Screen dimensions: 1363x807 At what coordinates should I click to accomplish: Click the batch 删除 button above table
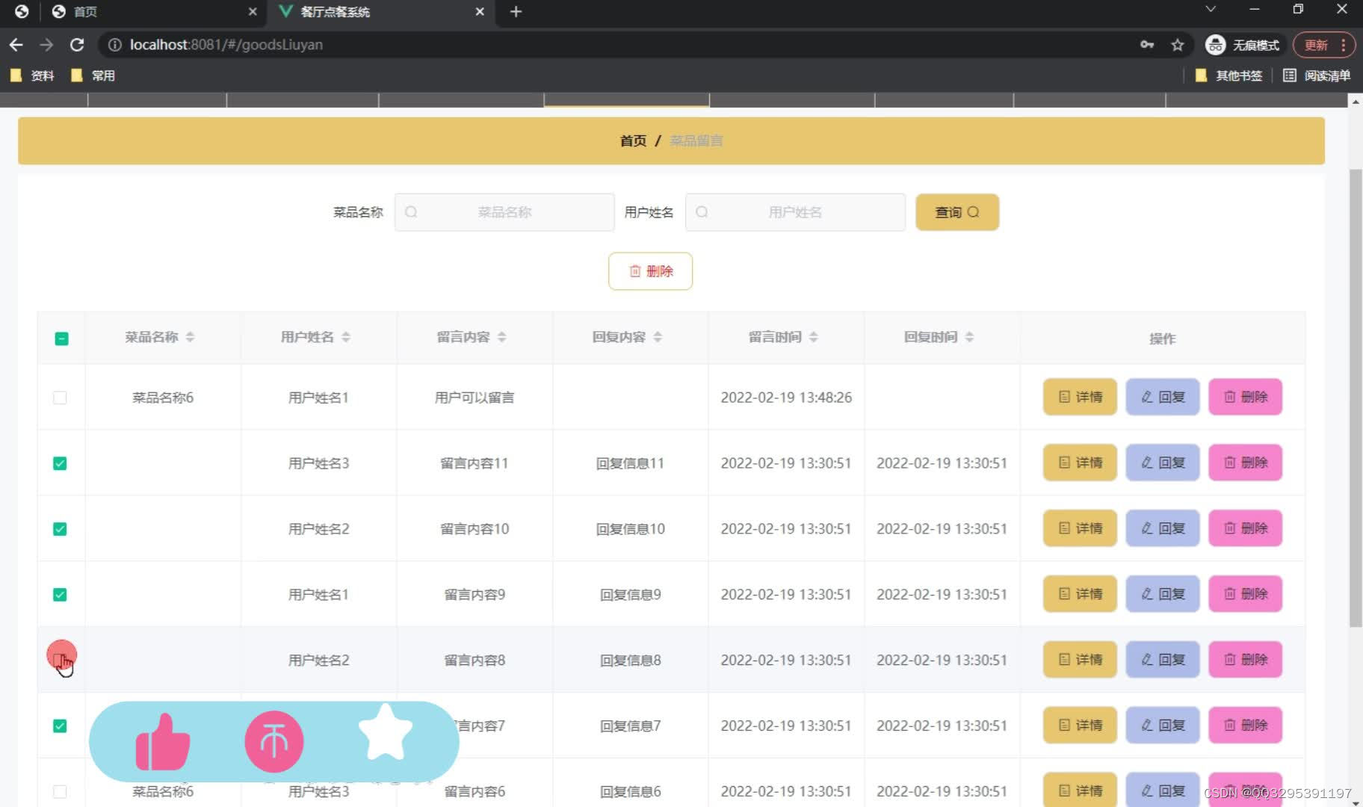click(x=650, y=271)
